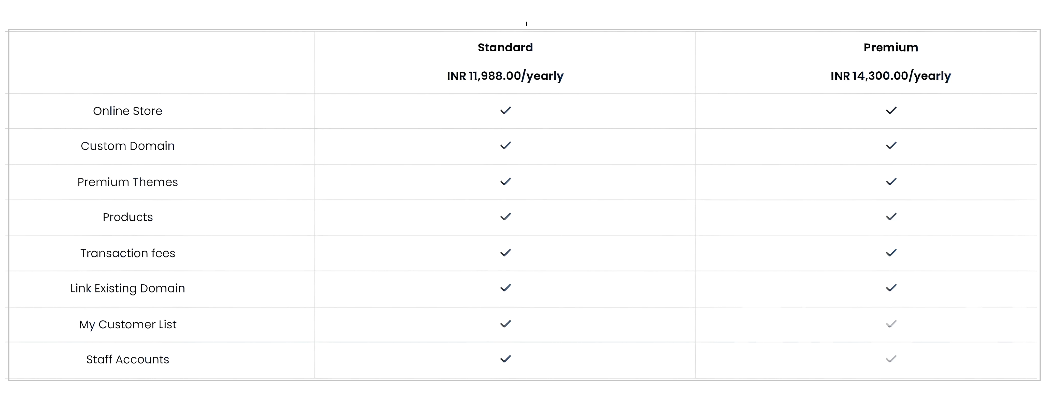Screen dimensions: 1050x400
Task: Click the INR 11,988.00/yearly price
Action: tap(505, 76)
